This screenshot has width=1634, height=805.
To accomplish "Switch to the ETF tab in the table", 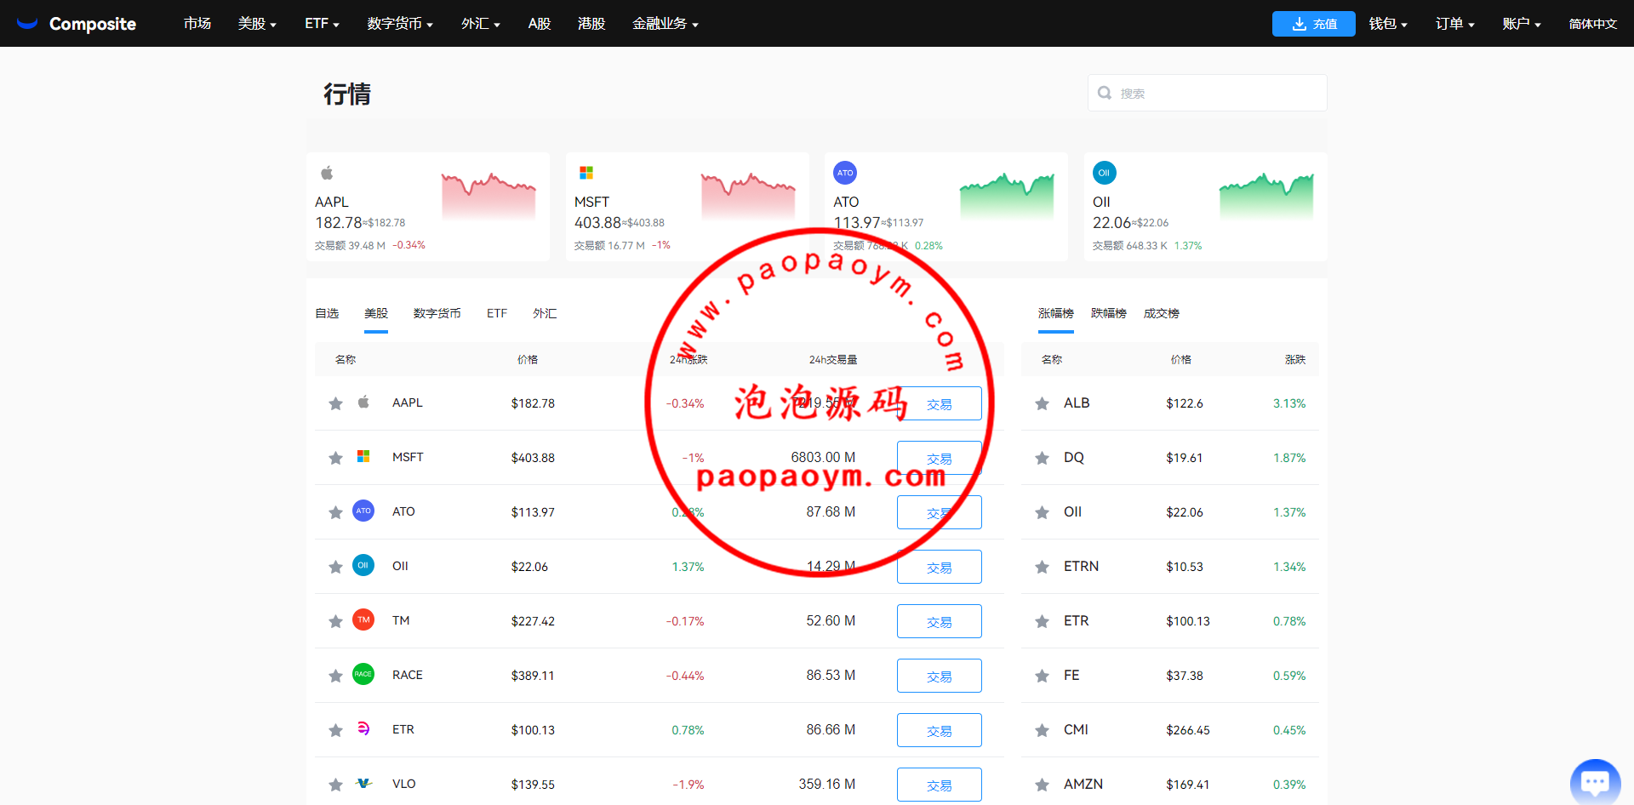I will click(497, 314).
